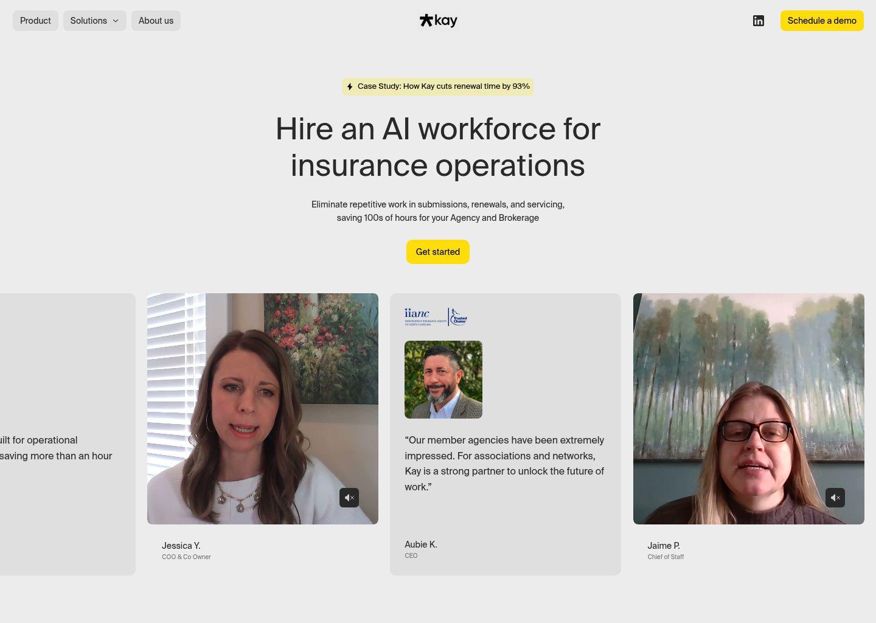Click Aubie K.'s headshot photo

443,380
